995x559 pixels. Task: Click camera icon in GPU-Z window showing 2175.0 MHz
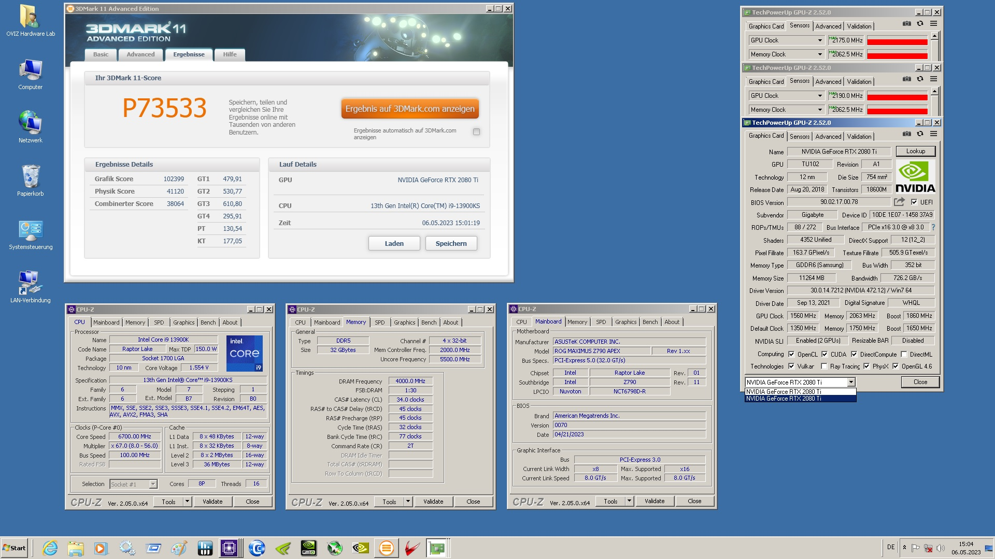906,23
